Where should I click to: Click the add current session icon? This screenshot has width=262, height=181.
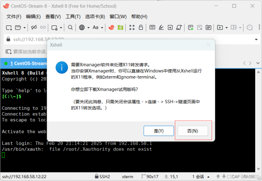click(x=9, y=52)
